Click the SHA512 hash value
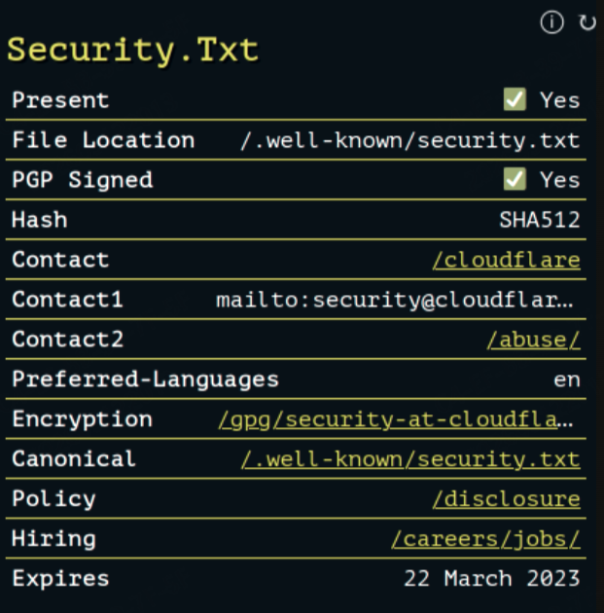 click(x=540, y=220)
